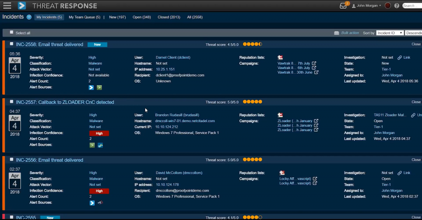
Task: Open INC-2557 Callback to ZLOADER incident
Action: click(x=65, y=102)
